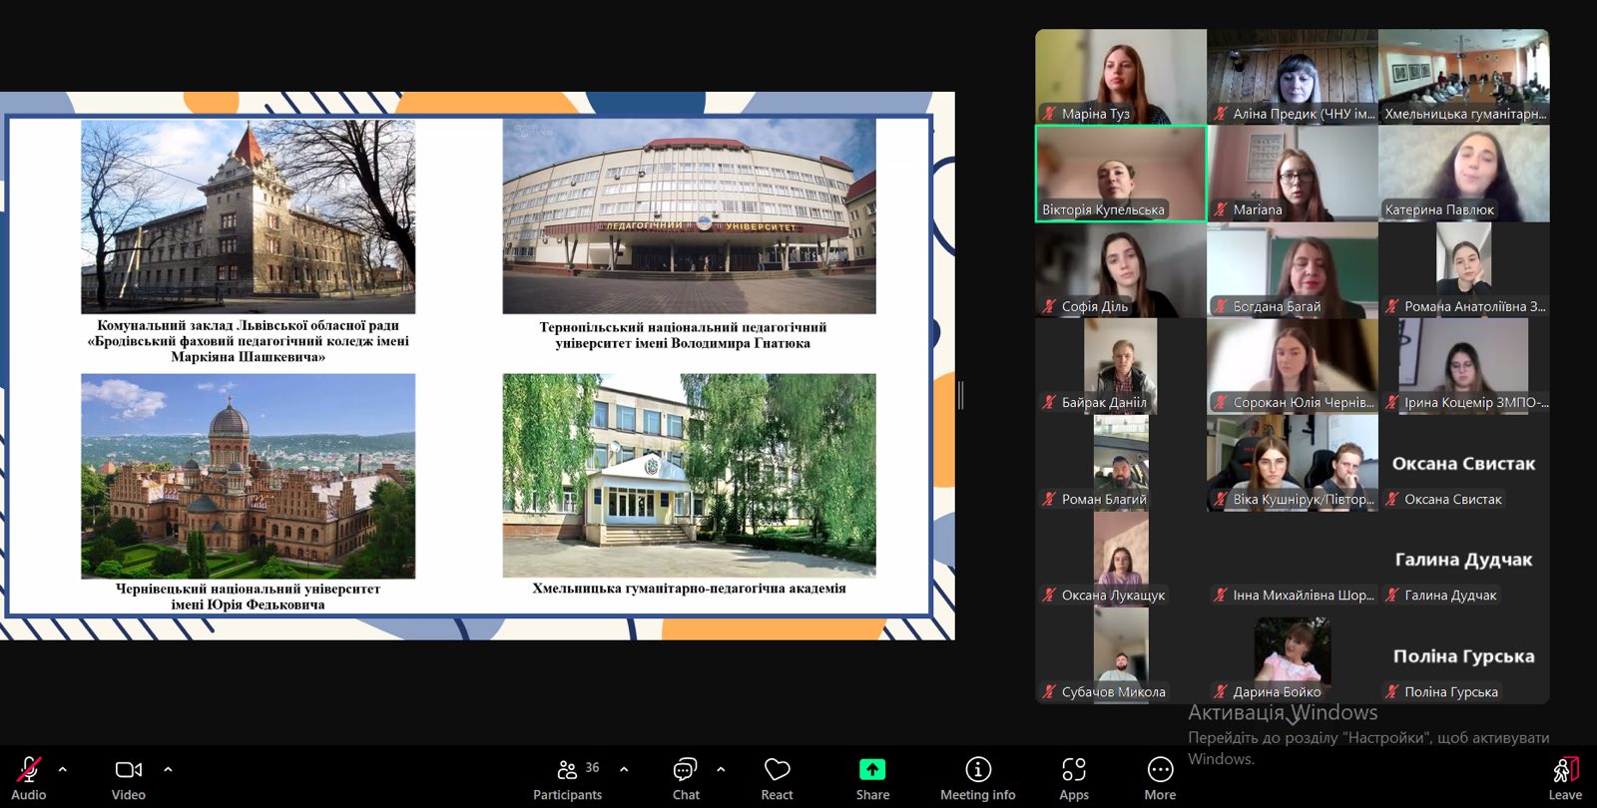Click muted mic icon beside Роман Благий
Screen dimensions: 1597x808
(1049, 499)
